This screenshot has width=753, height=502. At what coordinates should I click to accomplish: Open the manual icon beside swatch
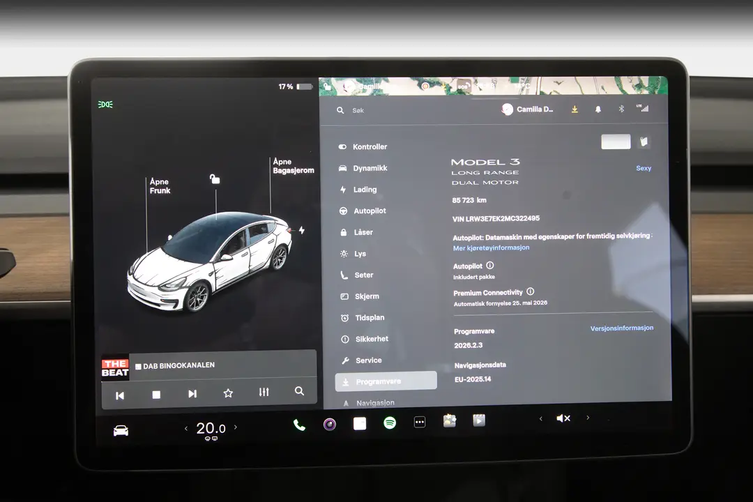point(644,142)
